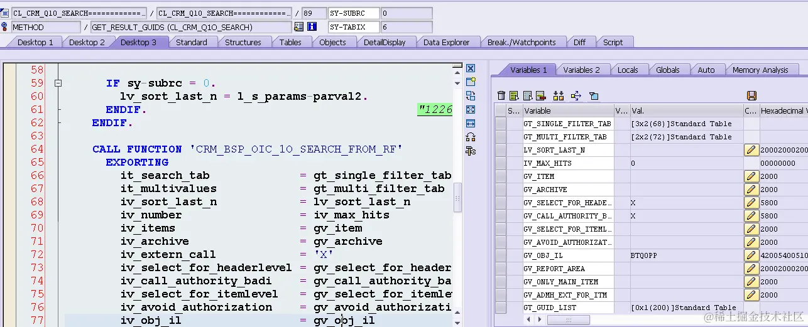Open the DetailDisplay tab
The image size is (808, 327).
pyautogui.click(x=385, y=42)
